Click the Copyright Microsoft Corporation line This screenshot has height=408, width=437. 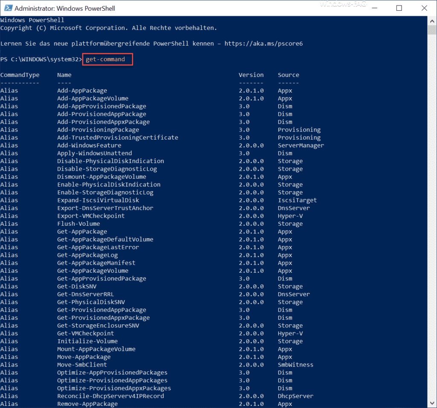pyautogui.click(x=108, y=28)
